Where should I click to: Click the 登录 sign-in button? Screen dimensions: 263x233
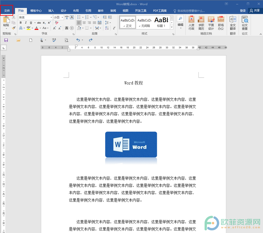243,11
